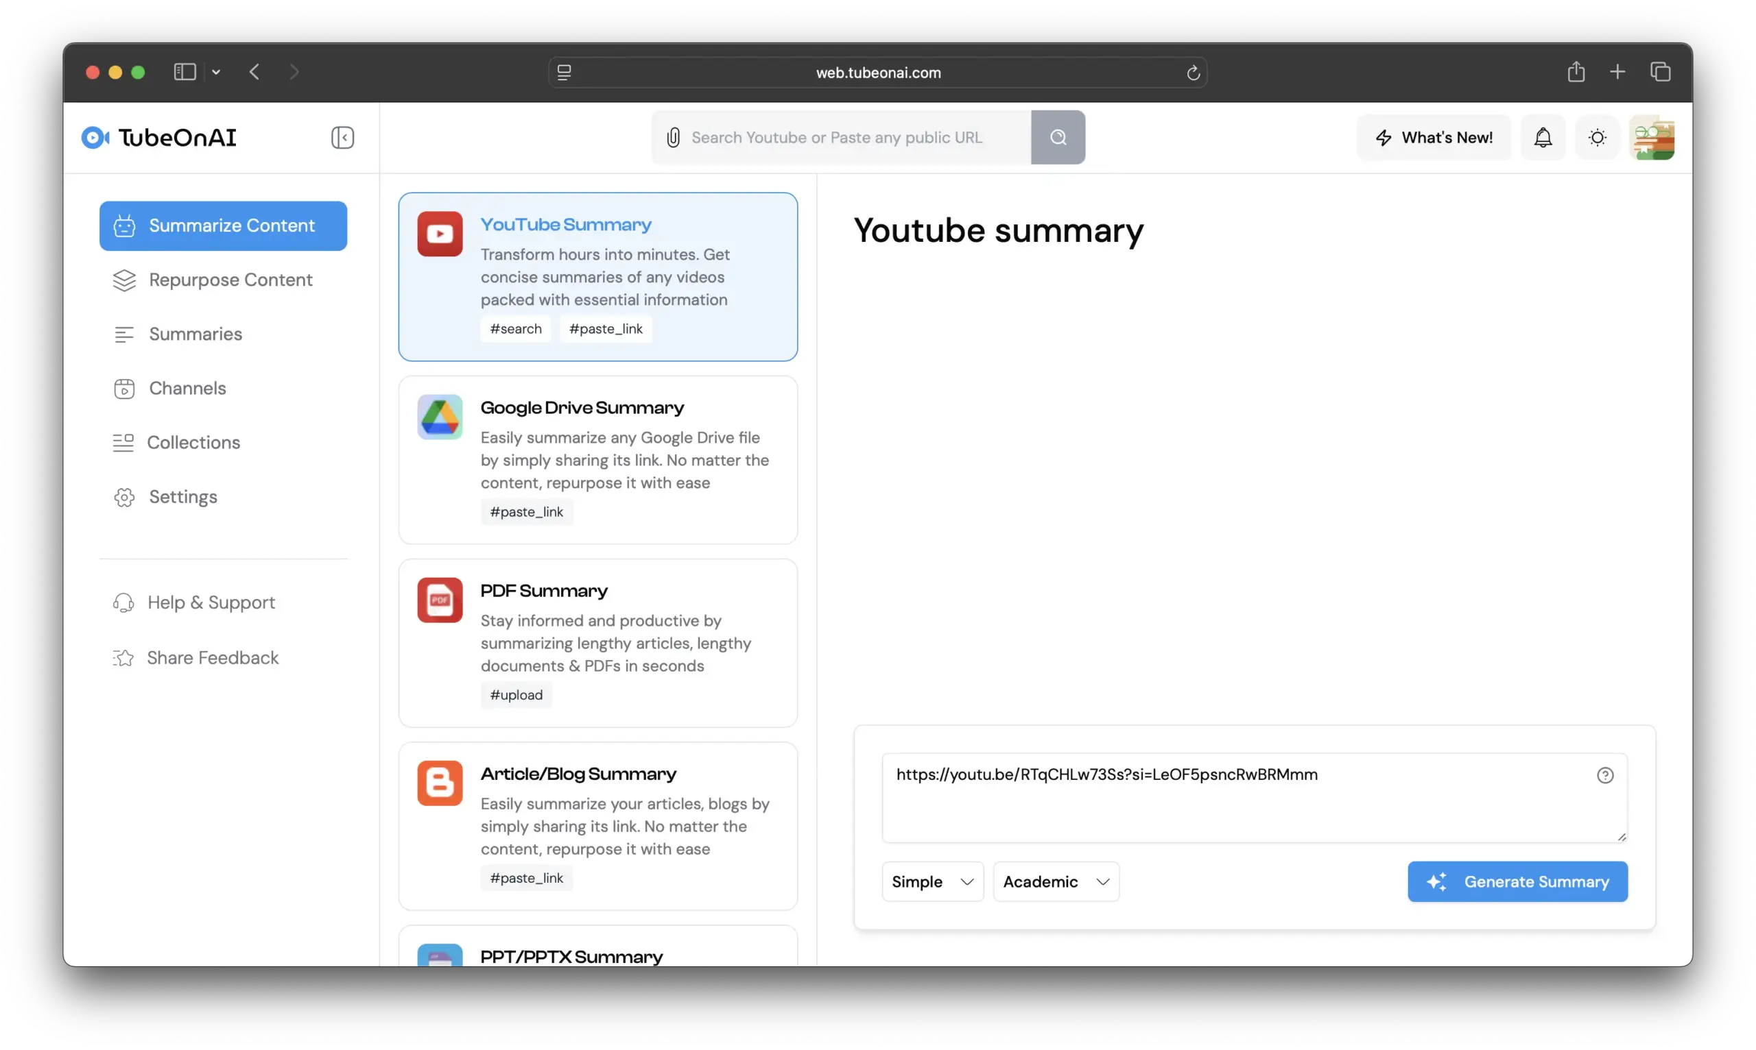Reload the page in Safari

[1193, 72]
